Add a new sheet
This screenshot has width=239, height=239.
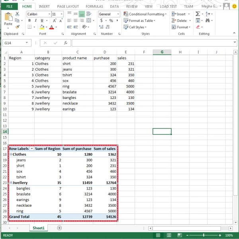59,228
